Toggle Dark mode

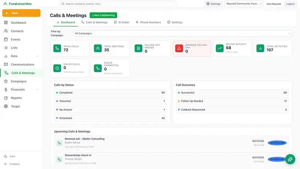[10, 156]
